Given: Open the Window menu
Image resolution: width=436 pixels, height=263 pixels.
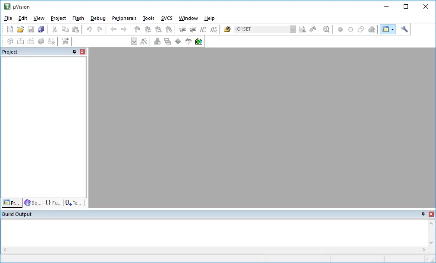Looking at the screenshot, I should 188,18.
